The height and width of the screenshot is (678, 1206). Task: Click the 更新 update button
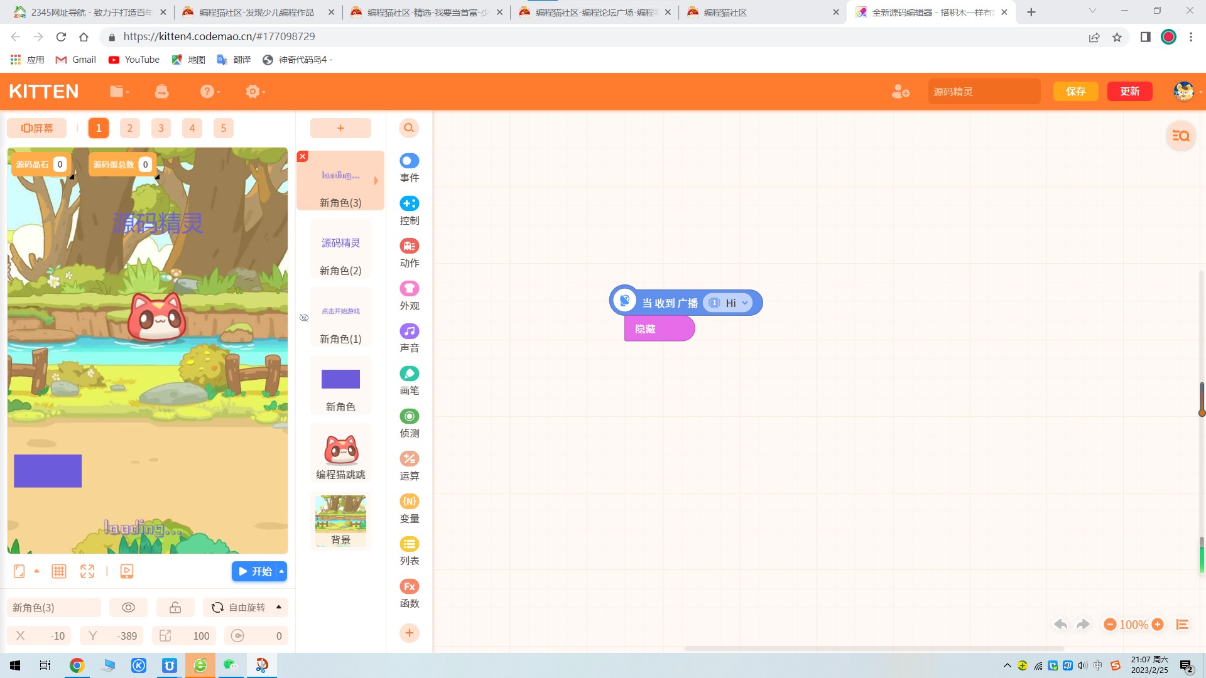(1129, 92)
